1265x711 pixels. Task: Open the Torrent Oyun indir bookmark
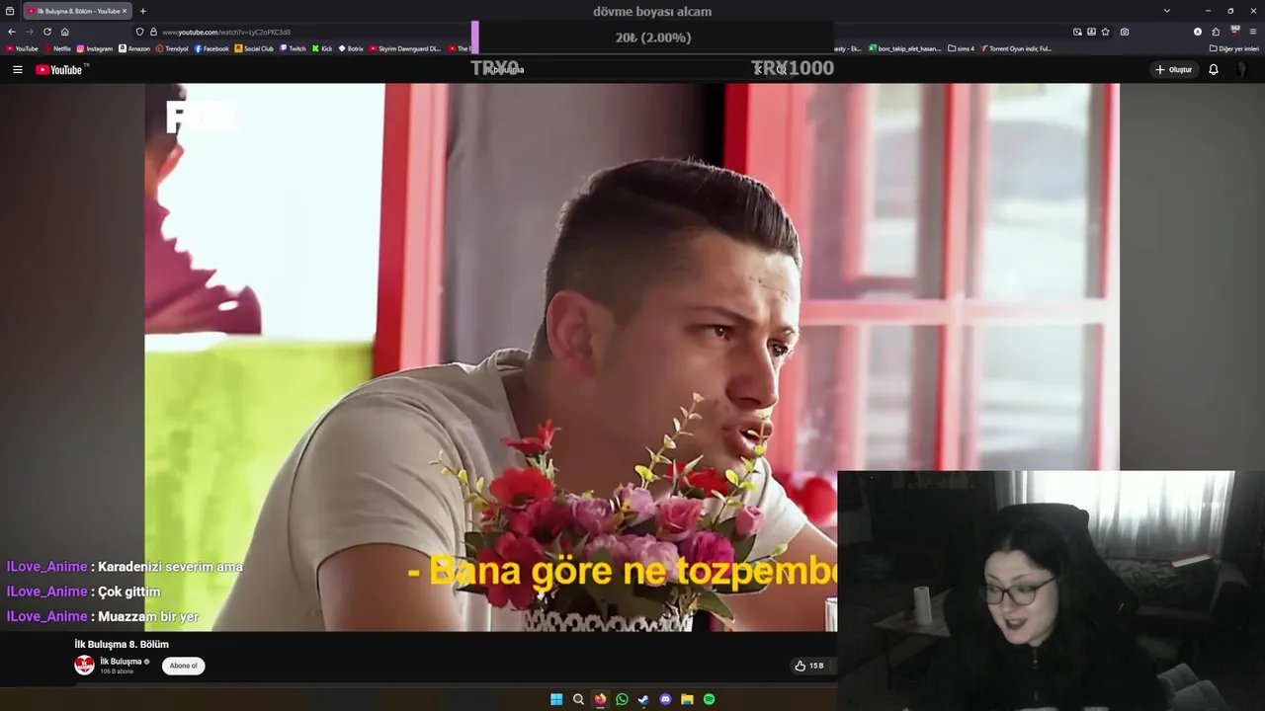pos(1016,48)
